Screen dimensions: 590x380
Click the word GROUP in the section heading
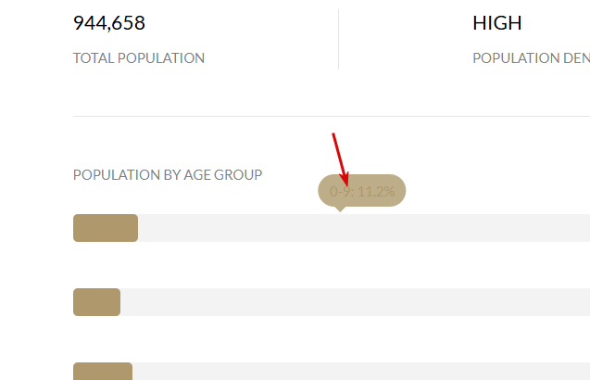tap(238, 175)
